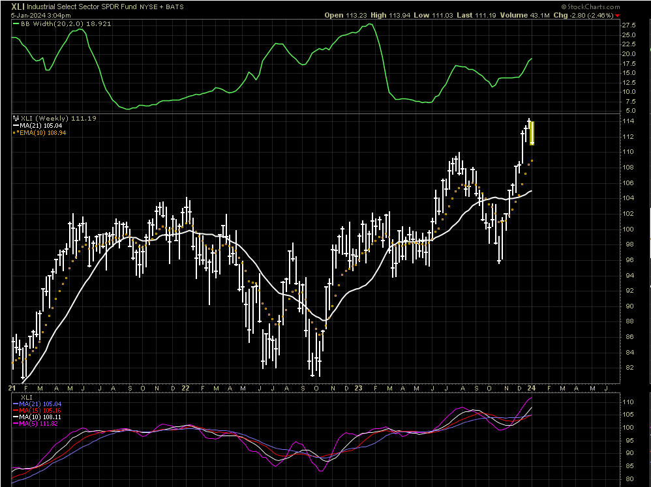Click the MA(21) 105.04 legend in the bottom panel
The height and width of the screenshot is (487, 651).
40,404
